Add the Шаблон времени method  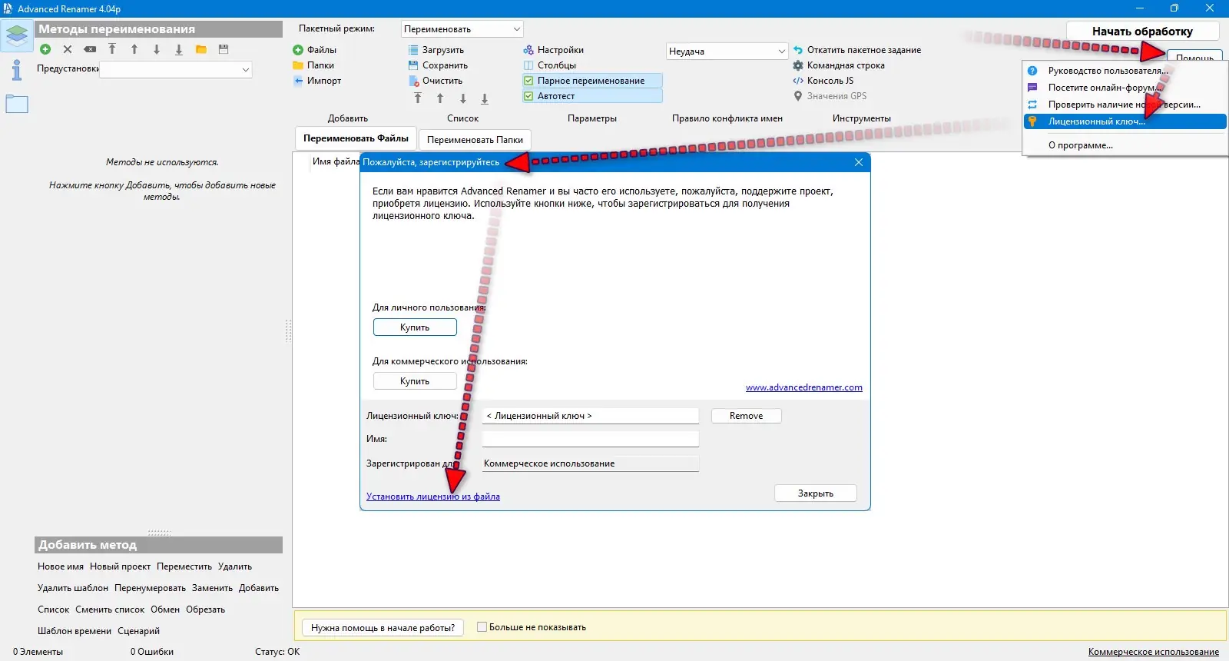[x=75, y=631]
